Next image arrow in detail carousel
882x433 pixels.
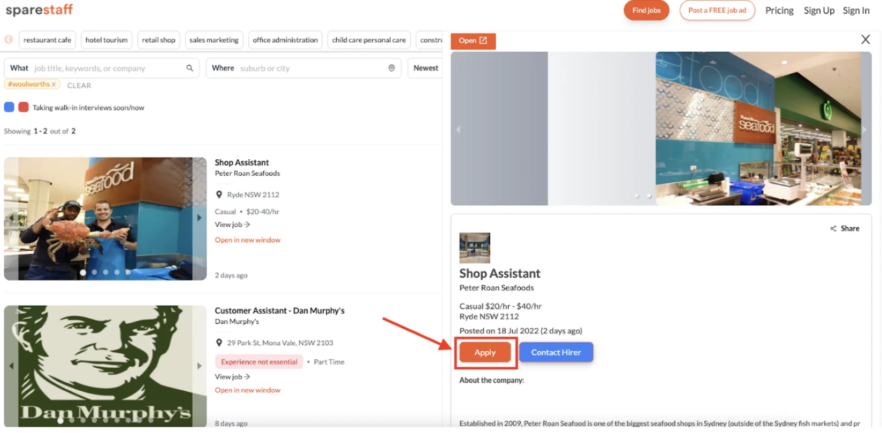[864, 129]
